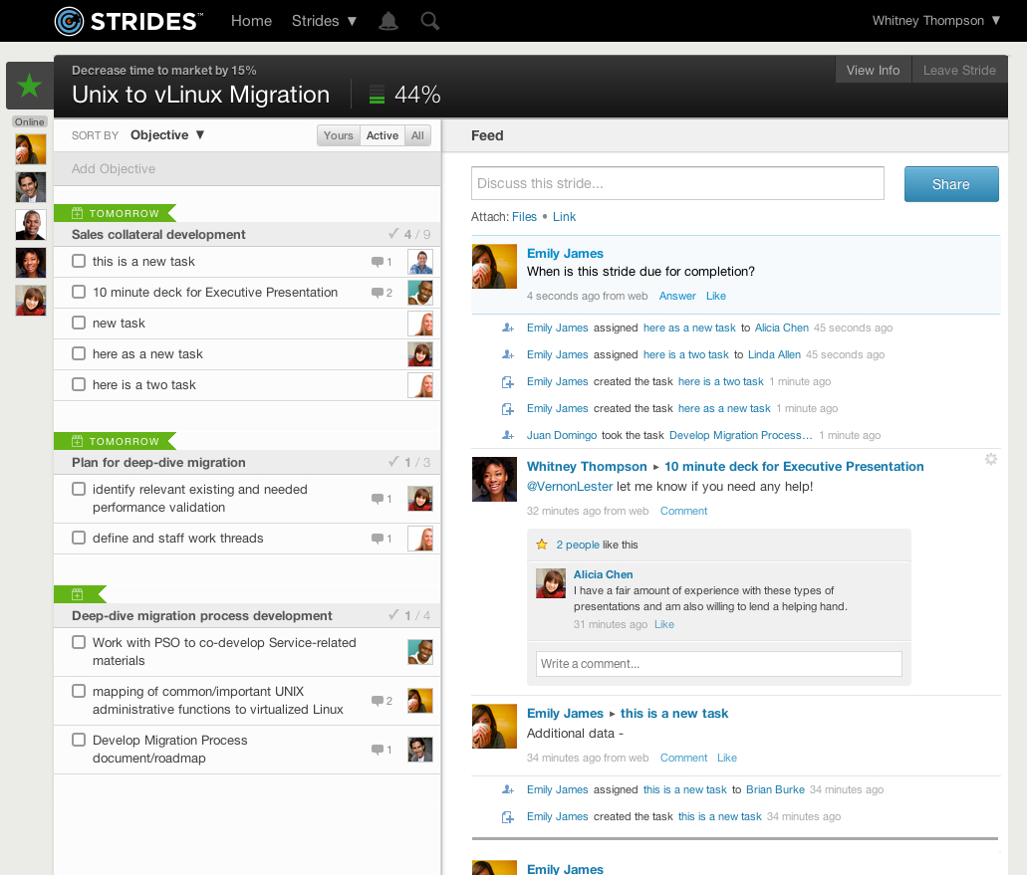Image resolution: width=1027 pixels, height=875 pixels.
Task: Check 'identify relevant existing and needed' task
Action: coord(79,489)
